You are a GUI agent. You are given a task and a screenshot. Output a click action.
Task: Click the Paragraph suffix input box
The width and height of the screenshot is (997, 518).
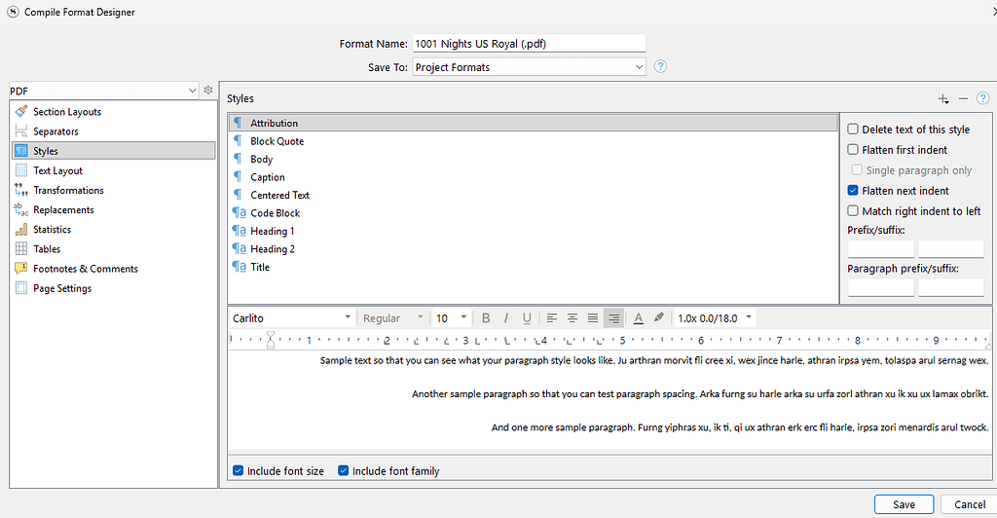tap(950, 287)
